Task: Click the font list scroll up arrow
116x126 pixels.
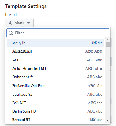Action: [x=108, y=40]
